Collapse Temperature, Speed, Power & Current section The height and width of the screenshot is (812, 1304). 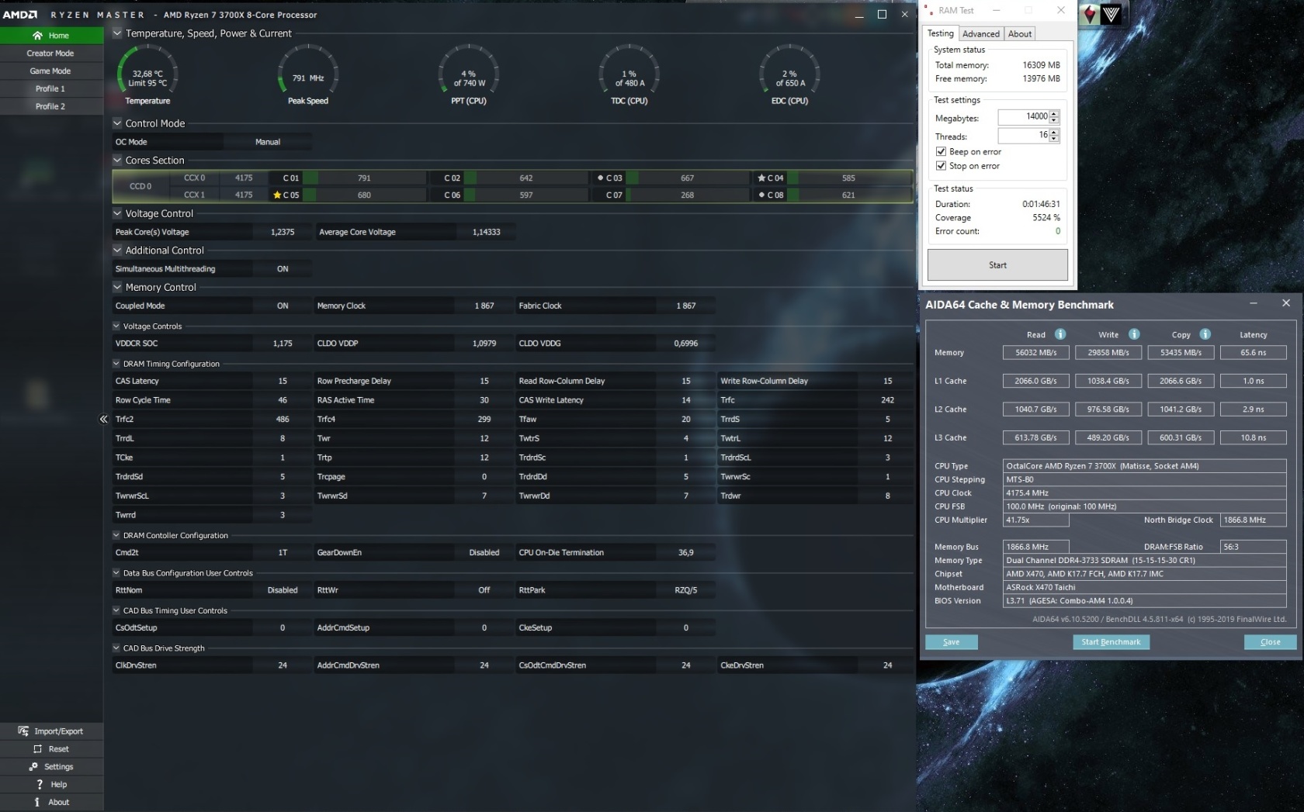coord(117,33)
